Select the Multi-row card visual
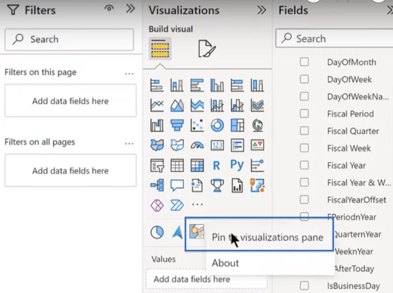The height and width of the screenshot is (293, 393). click(237, 145)
